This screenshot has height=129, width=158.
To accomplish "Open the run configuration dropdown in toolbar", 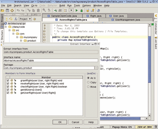I will (x=71, y=11).
